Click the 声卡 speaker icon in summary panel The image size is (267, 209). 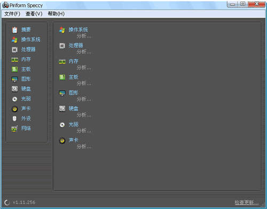tap(62, 141)
